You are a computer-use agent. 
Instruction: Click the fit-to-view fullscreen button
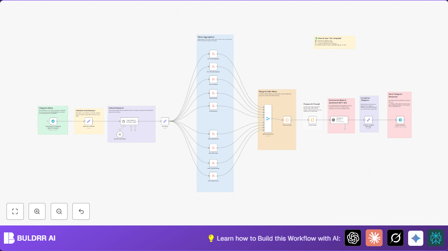(x=15, y=211)
